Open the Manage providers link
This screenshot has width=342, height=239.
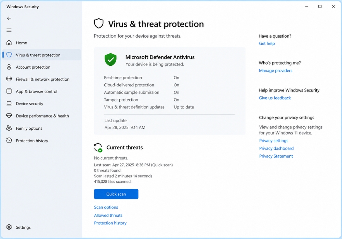[x=275, y=71]
